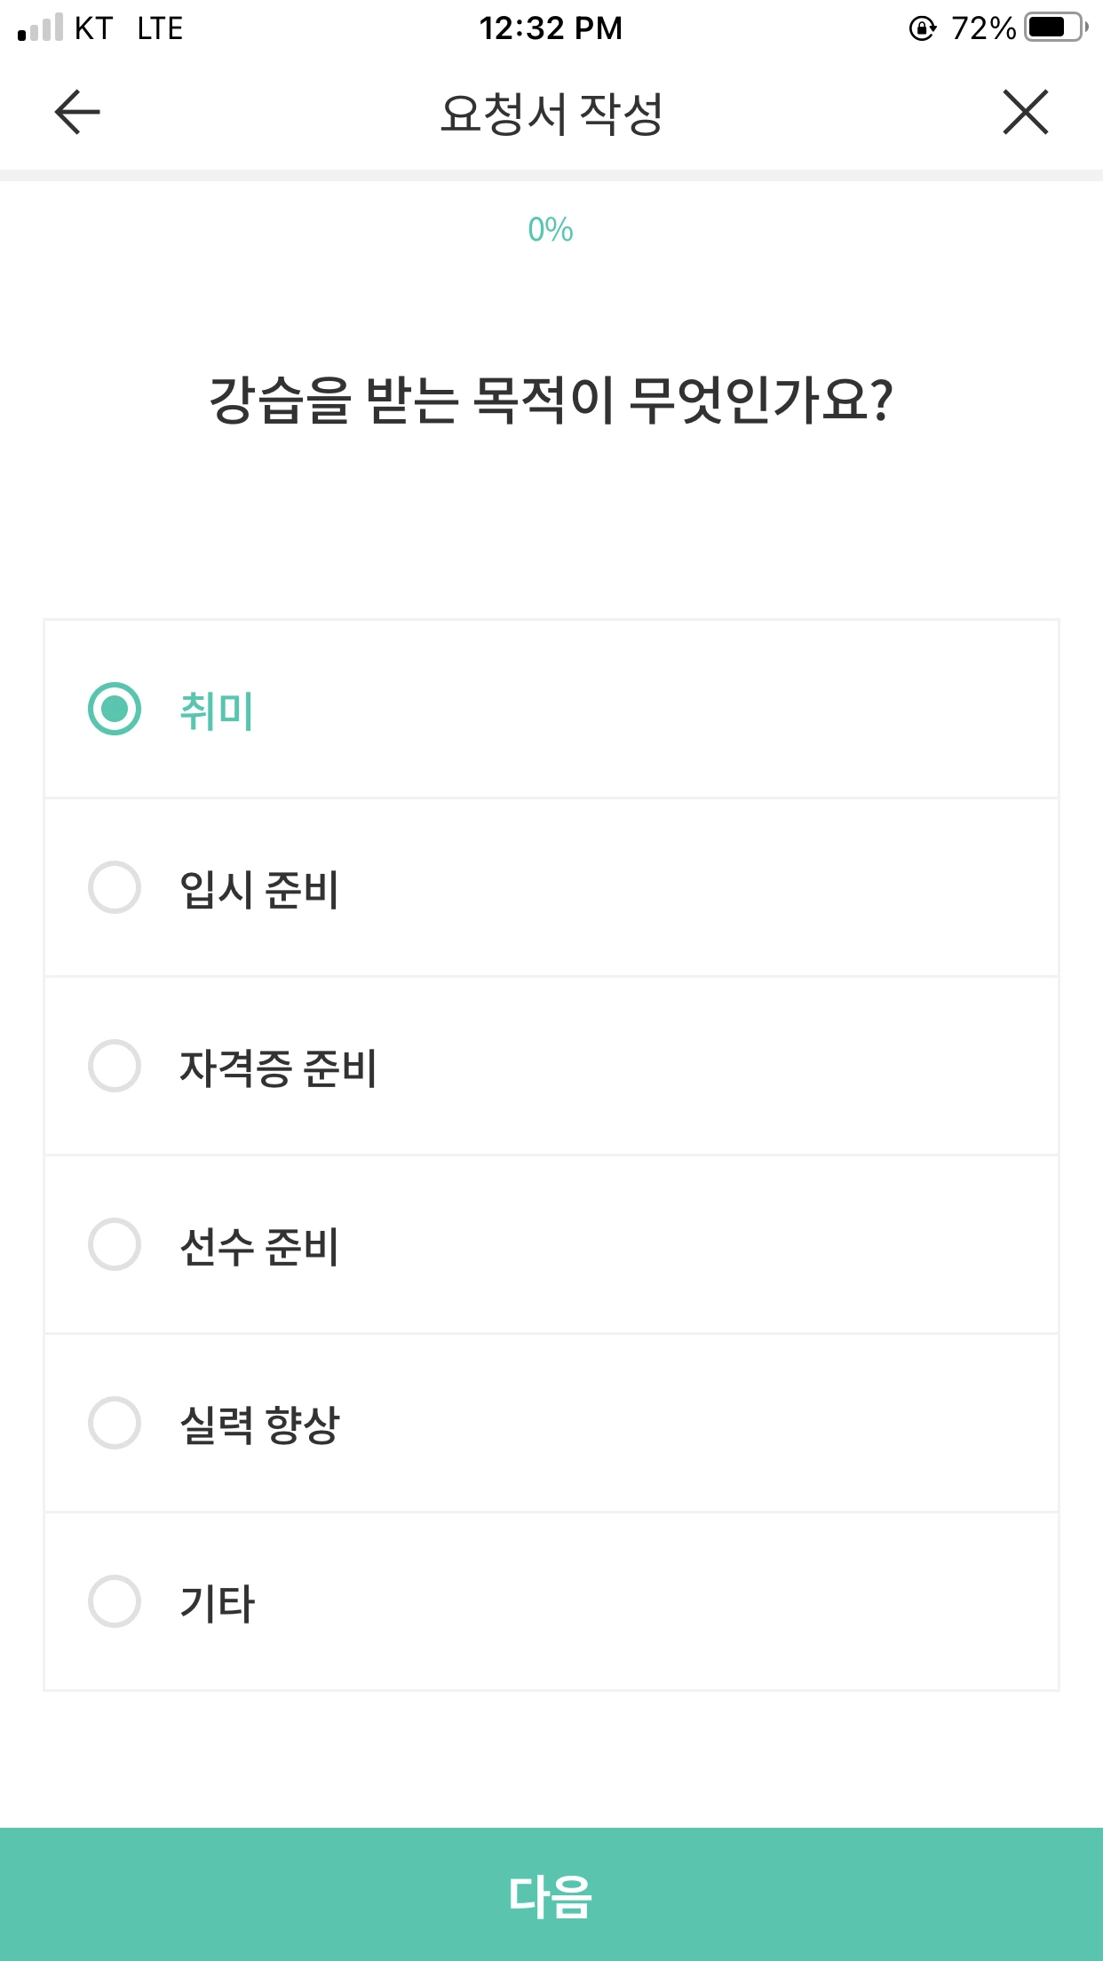Tap the 입시 준비 label text
Screen dimensions: 1103x1961
pyautogui.click(x=258, y=889)
